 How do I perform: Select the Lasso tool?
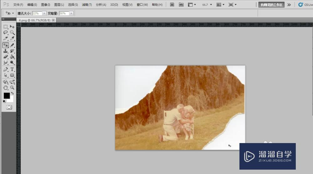(x=6, y=32)
